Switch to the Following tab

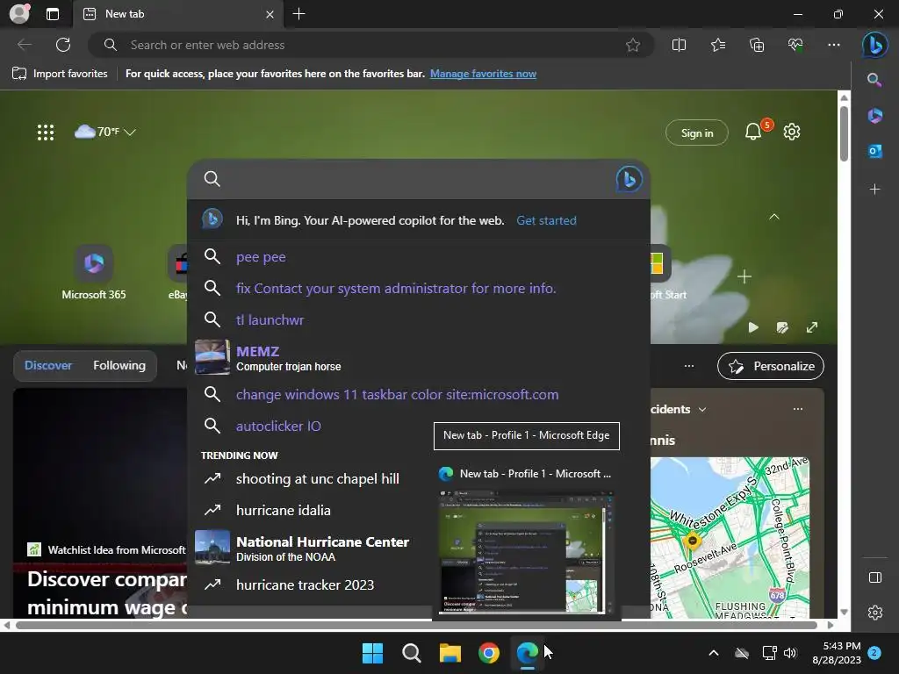(119, 366)
